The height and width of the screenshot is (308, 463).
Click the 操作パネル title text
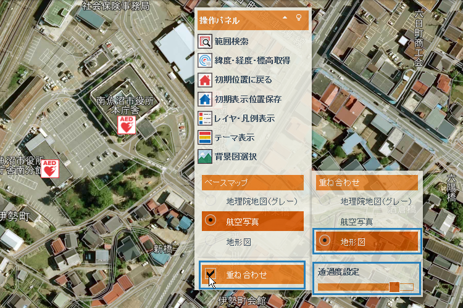[x=219, y=20]
